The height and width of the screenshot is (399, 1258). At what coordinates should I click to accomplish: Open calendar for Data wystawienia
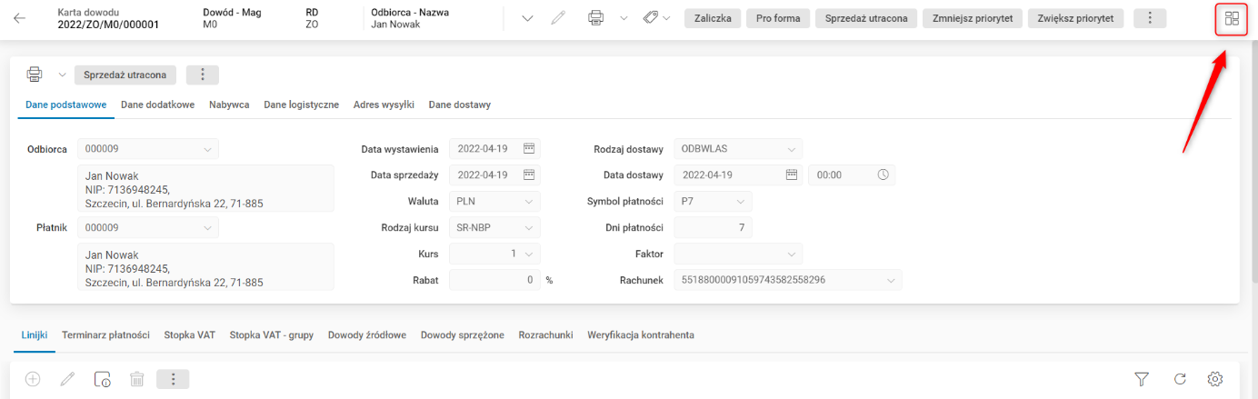[529, 149]
